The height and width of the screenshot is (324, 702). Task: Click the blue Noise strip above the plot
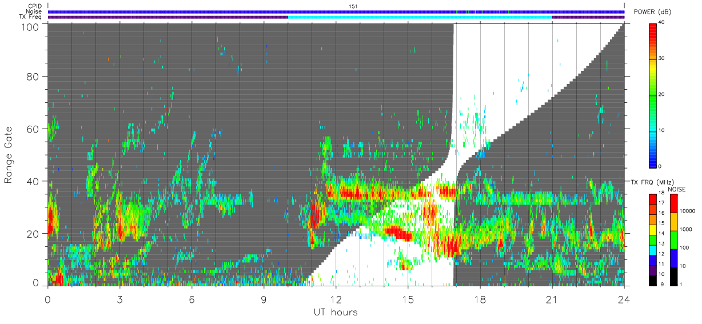336,11
